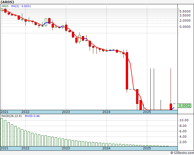Viewport: 194px width, 155px height.
Task: Click 2023 on the MACD time axis
Action: point(66,148)
